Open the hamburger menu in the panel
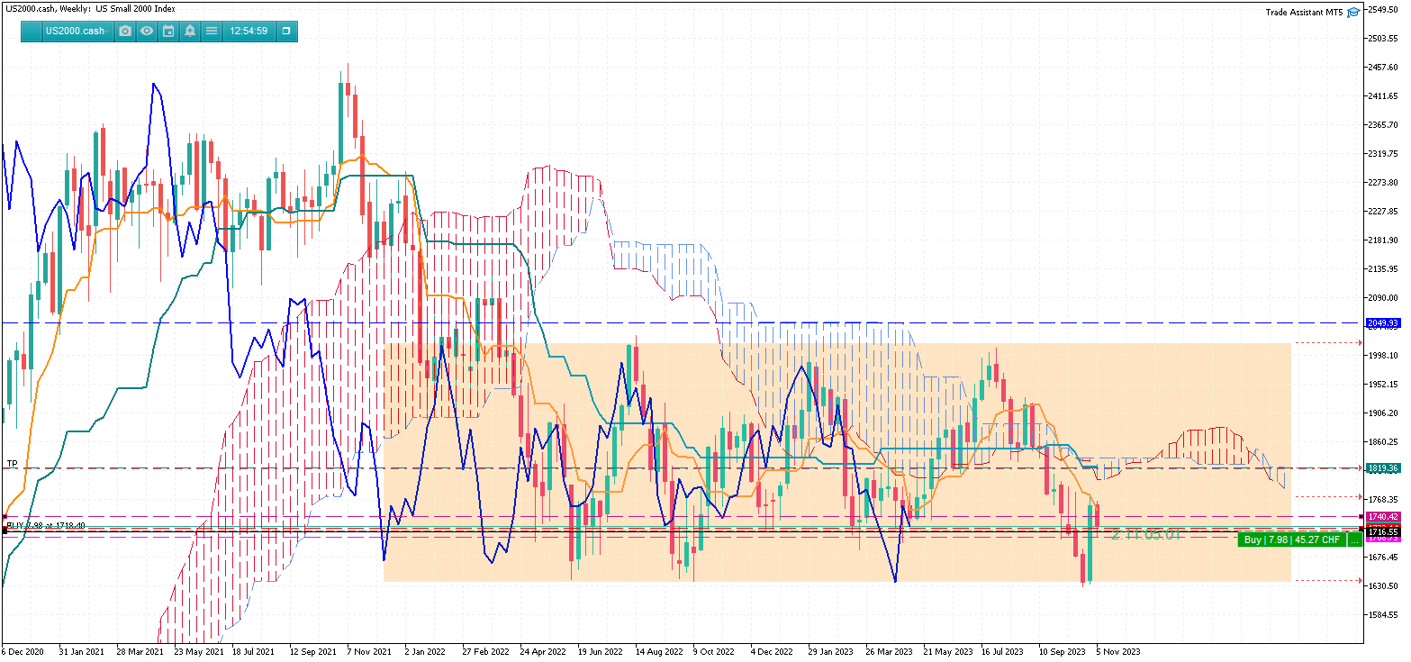 coord(212,31)
